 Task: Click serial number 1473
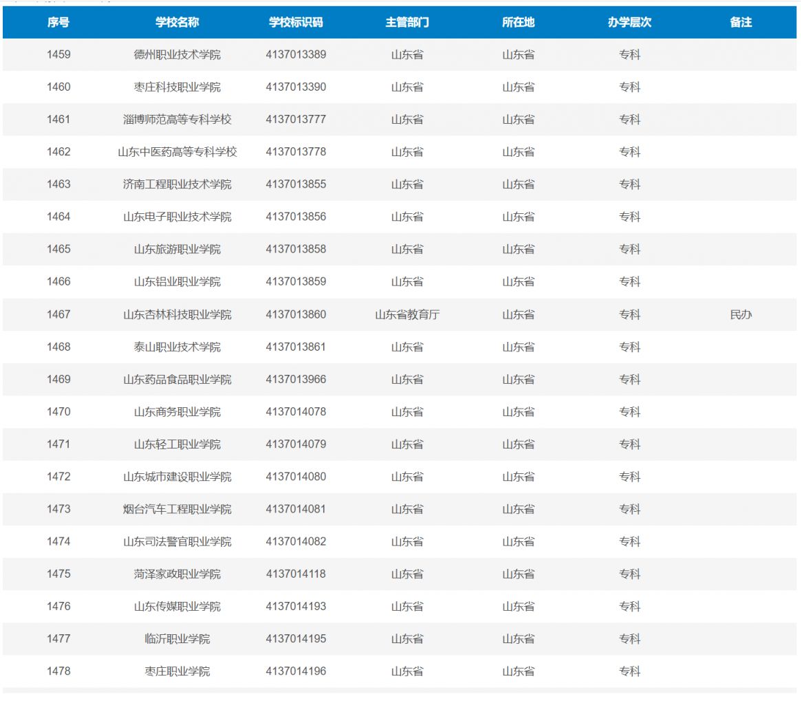pos(58,509)
